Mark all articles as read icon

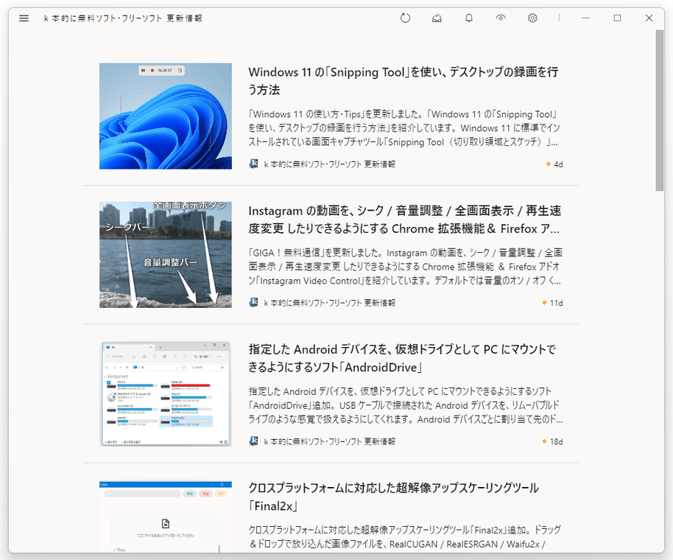click(437, 18)
